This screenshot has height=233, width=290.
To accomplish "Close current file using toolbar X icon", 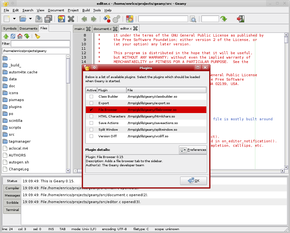I will pyautogui.click(x=71, y=19).
